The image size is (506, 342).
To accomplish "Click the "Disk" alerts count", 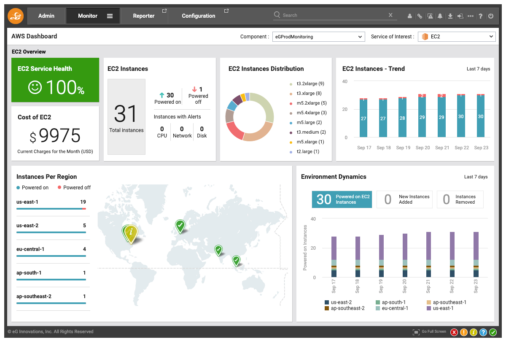I will [x=202, y=129].
